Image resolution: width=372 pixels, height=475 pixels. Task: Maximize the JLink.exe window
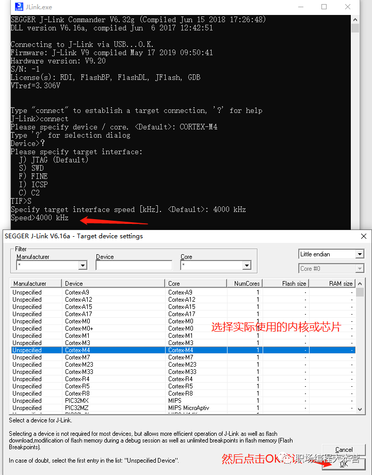324,7
